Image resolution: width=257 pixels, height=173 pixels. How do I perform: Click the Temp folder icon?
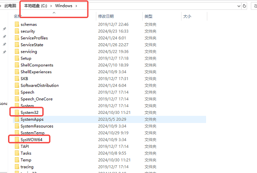pyautogui.click(x=17, y=160)
